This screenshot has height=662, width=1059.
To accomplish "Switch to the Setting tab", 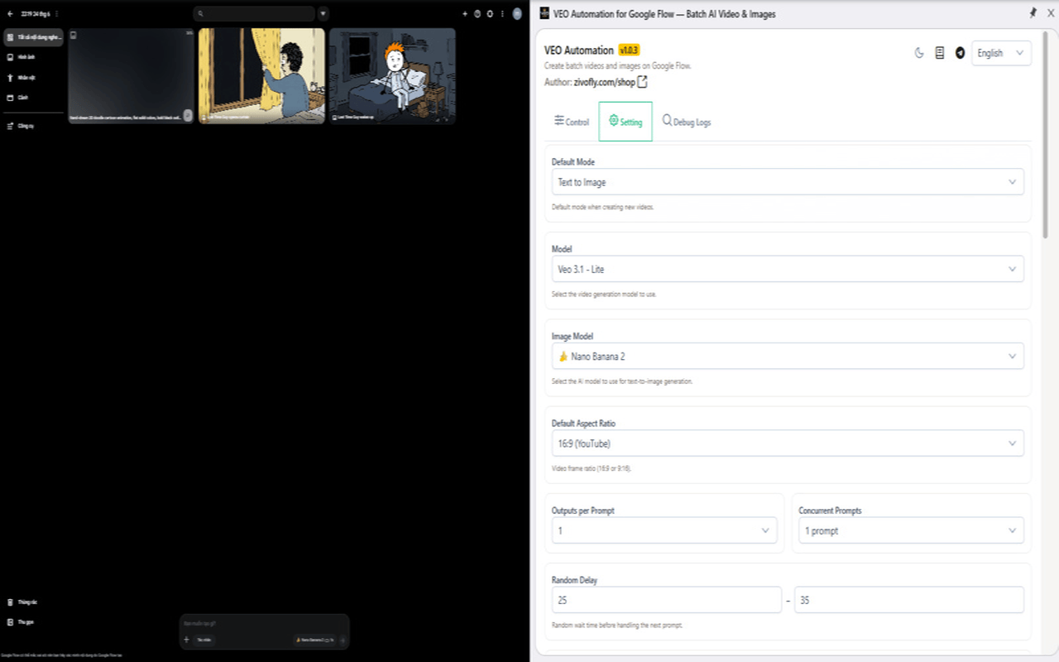I will [x=625, y=122].
